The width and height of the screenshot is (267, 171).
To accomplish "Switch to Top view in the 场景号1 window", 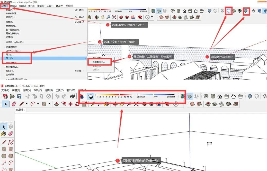I will point(213,96).
